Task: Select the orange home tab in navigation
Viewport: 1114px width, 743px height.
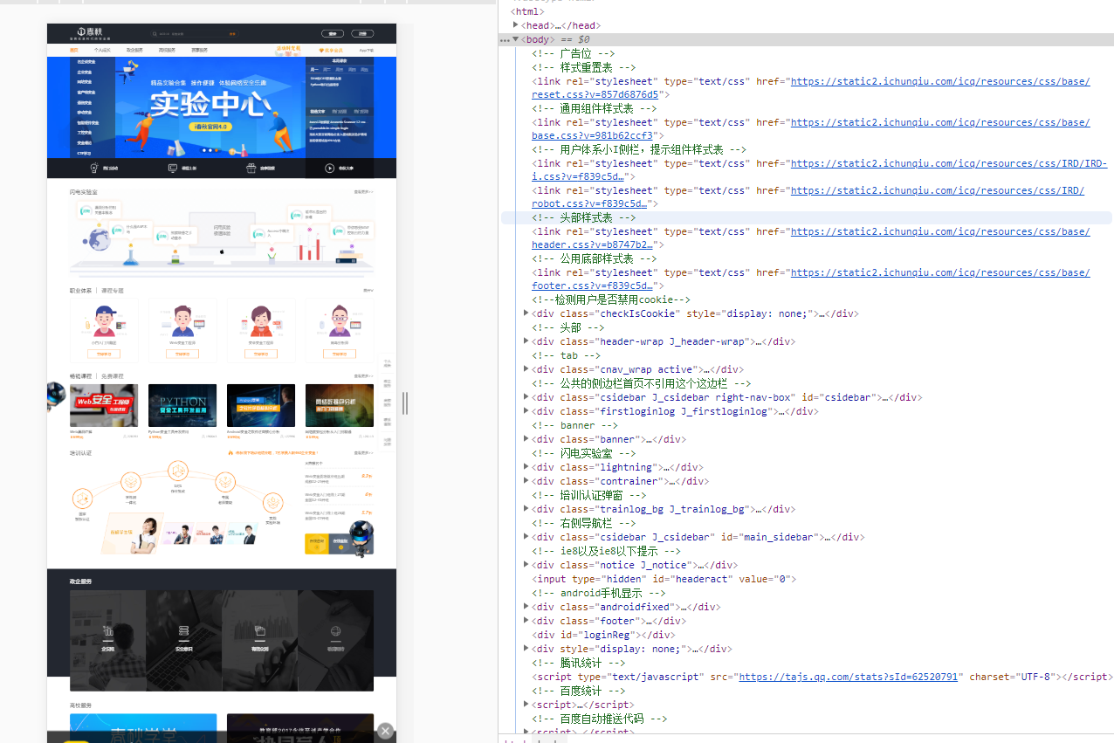Action: (x=74, y=51)
